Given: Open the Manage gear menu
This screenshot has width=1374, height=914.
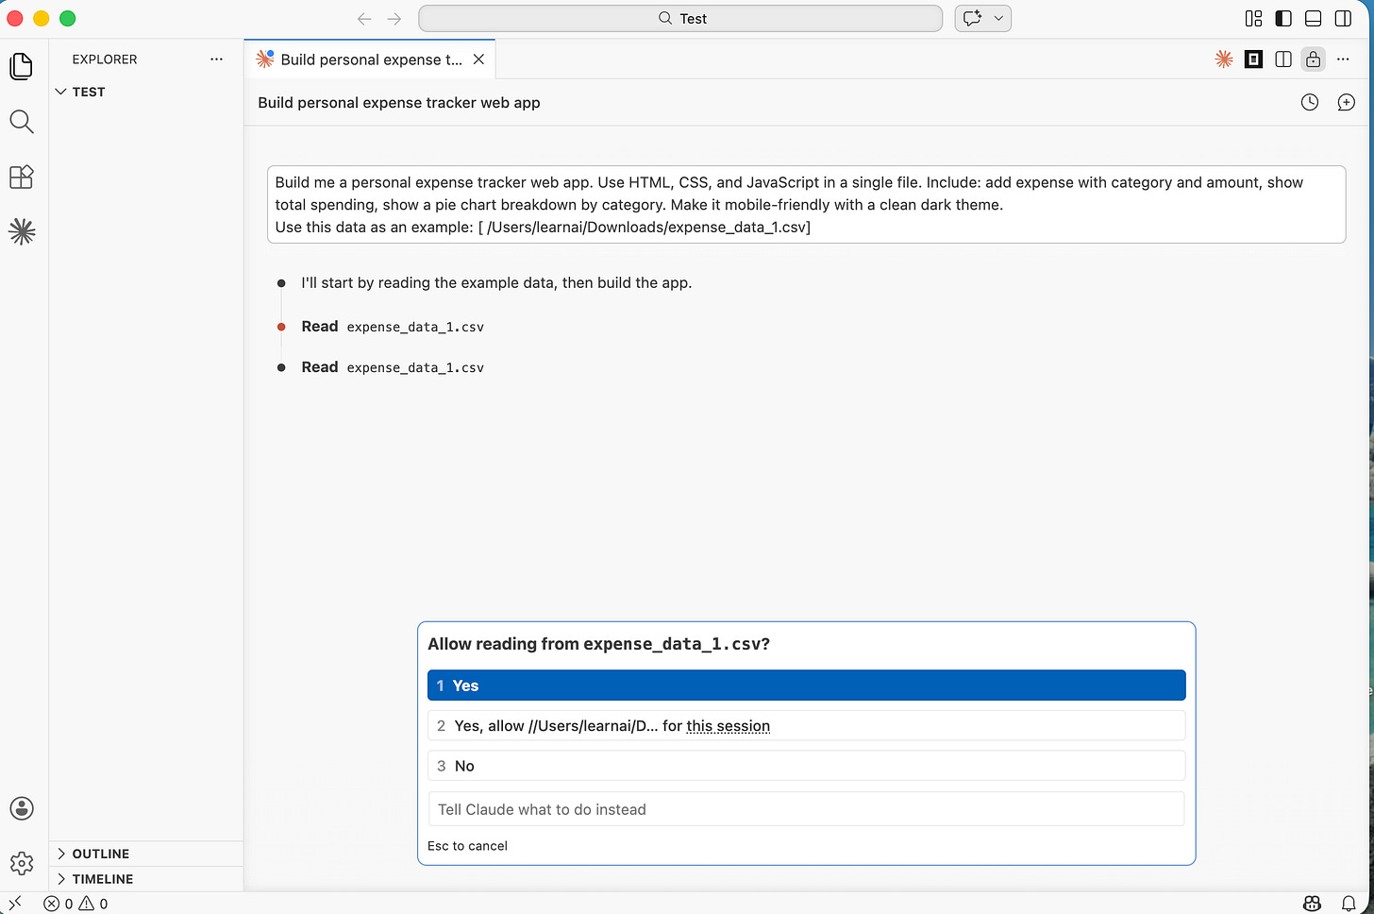Looking at the screenshot, I should coord(22,863).
